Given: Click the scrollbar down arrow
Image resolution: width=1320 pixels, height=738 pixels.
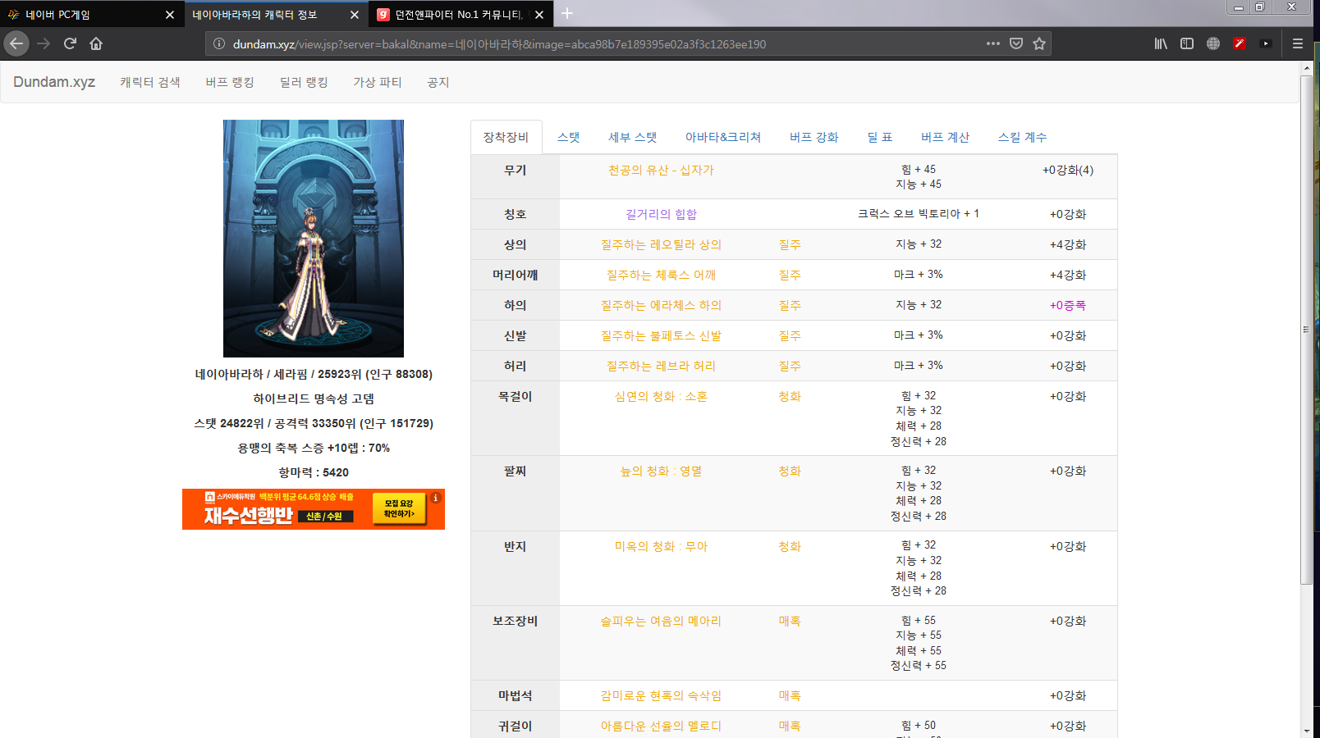Looking at the screenshot, I should tap(1306, 731).
